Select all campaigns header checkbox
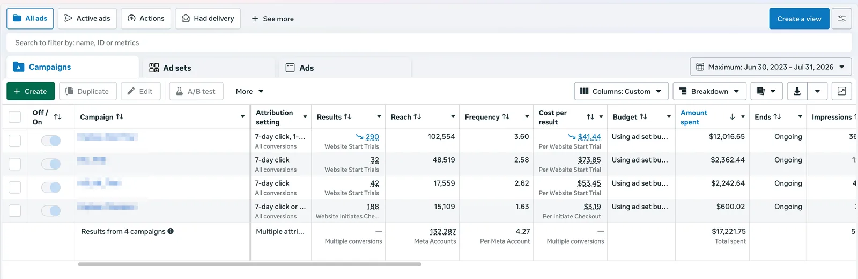 pos(15,117)
